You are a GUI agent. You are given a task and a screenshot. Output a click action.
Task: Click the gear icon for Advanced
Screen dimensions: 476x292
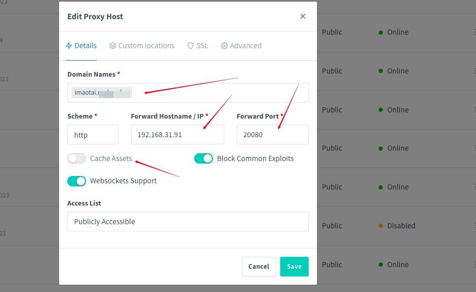pos(224,46)
